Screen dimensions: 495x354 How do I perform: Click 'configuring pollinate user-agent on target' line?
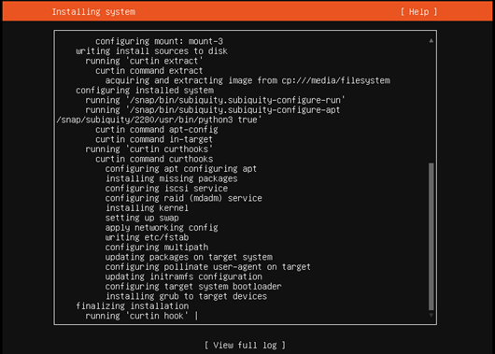[x=208, y=267]
